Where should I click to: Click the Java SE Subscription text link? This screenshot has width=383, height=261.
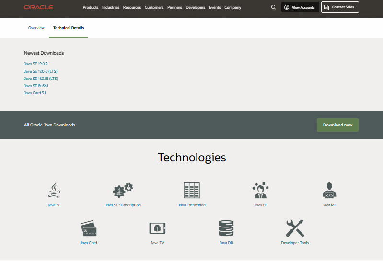coord(123,205)
